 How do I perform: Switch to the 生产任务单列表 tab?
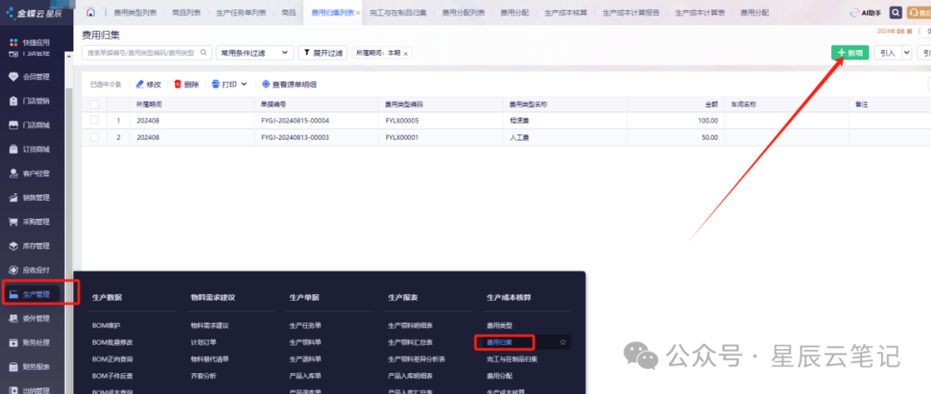(241, 12)
